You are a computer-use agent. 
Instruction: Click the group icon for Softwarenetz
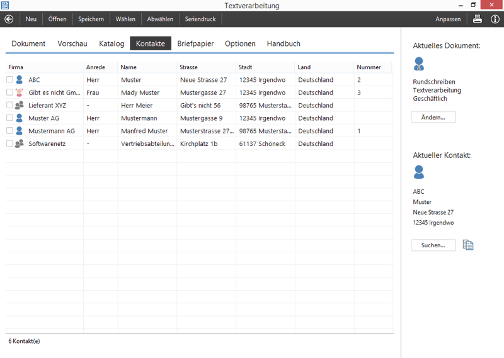pyautogui.click(x=20, y=144)
